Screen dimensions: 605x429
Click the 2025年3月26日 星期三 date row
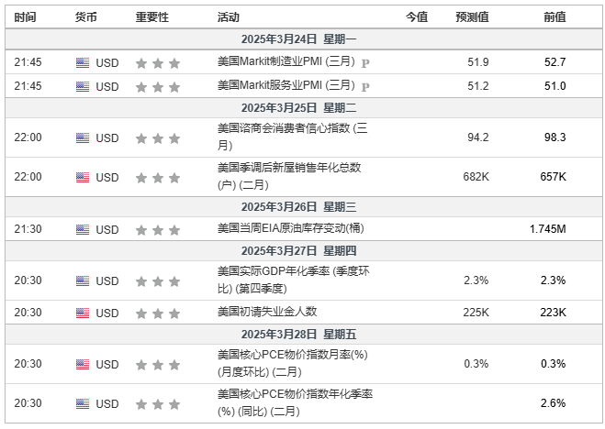pos(304,207)
